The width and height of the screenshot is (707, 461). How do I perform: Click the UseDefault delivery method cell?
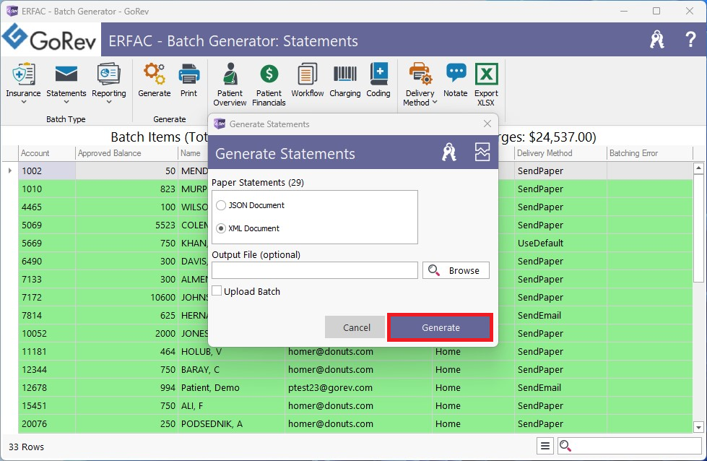coord(560,243)
